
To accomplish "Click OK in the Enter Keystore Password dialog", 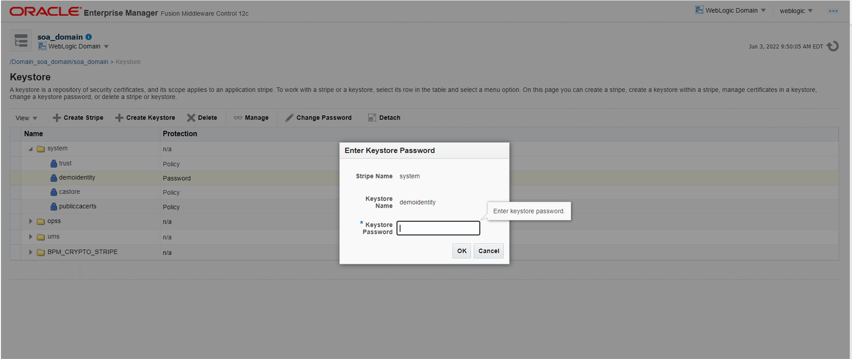I will pyautogui.click(x=462, y=251).
